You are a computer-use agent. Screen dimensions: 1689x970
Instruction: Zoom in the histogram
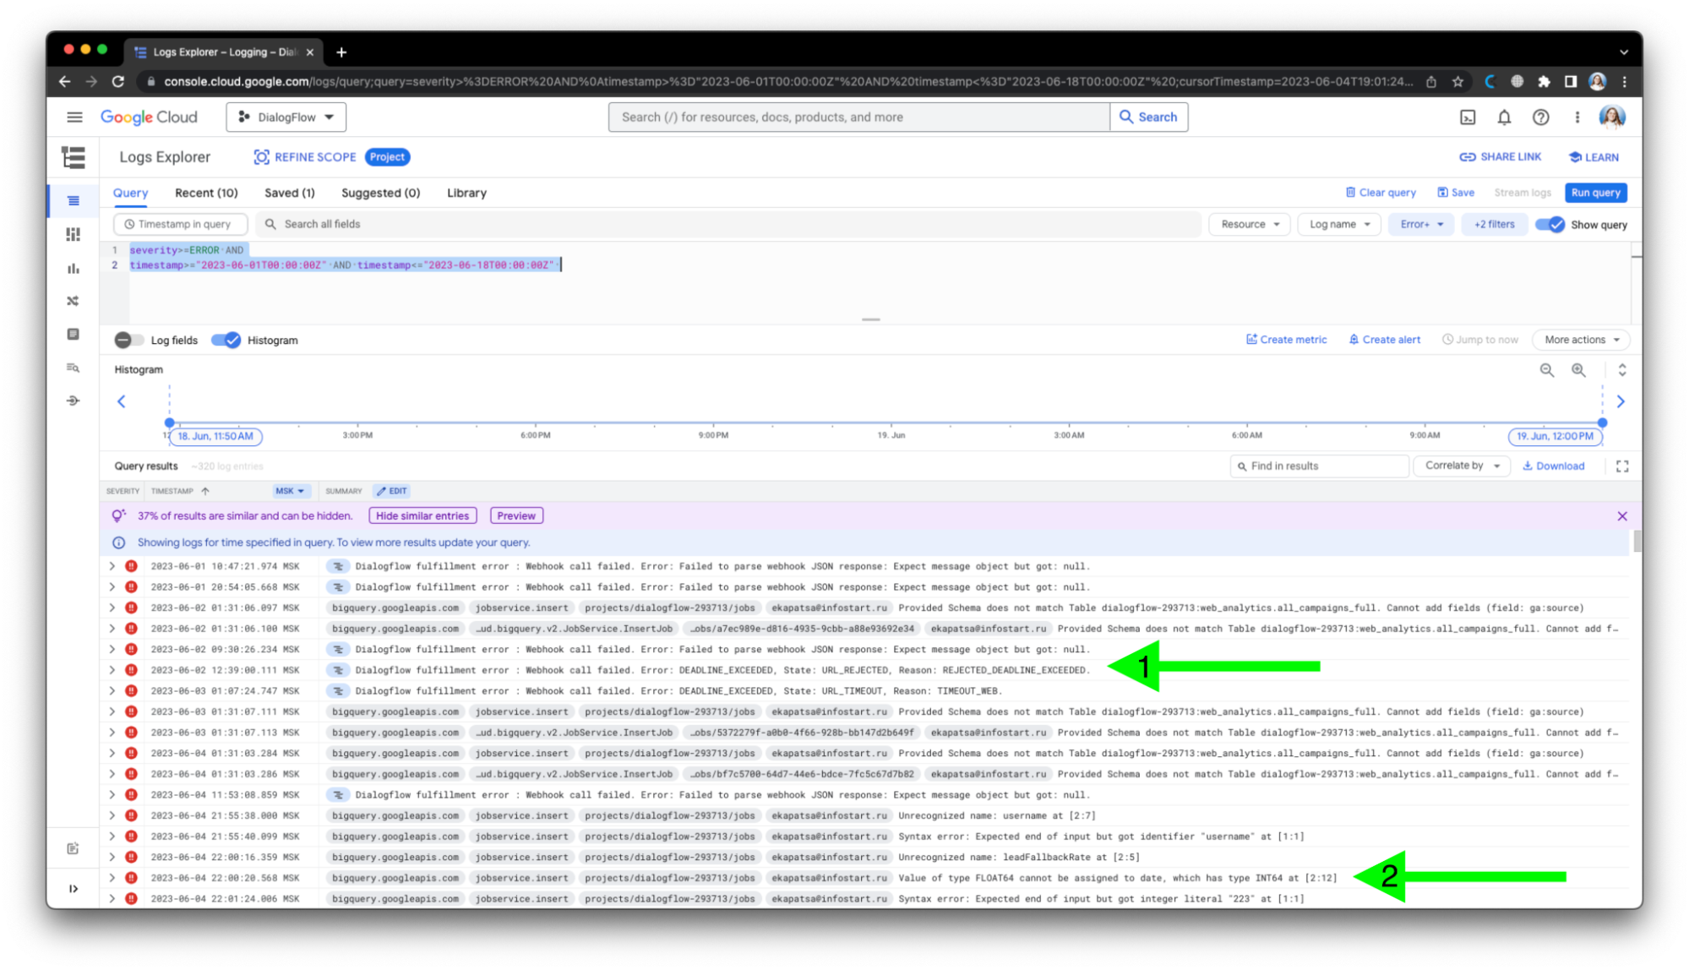(x=1578, y=370)
